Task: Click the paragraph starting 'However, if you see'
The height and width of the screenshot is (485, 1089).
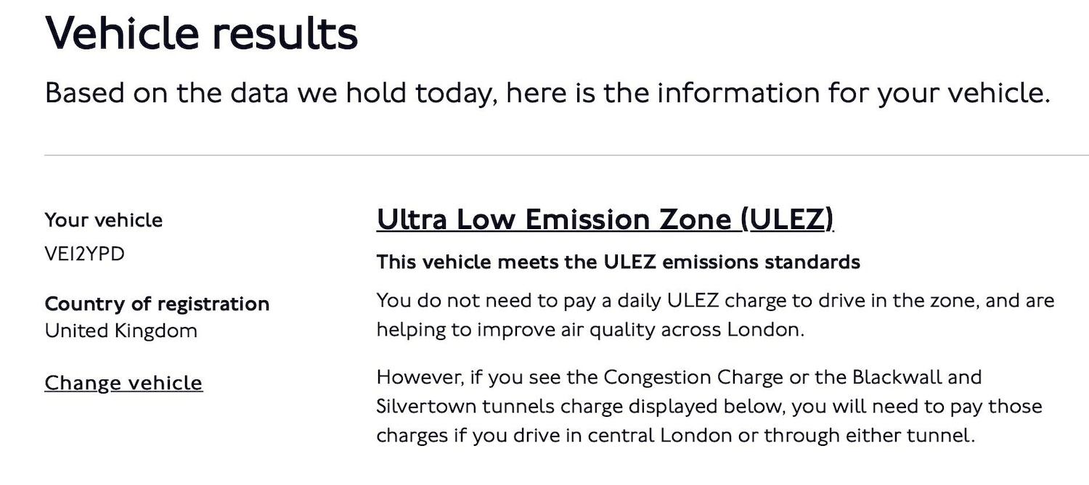Action: pyautogui.click(x=709, y=406)
